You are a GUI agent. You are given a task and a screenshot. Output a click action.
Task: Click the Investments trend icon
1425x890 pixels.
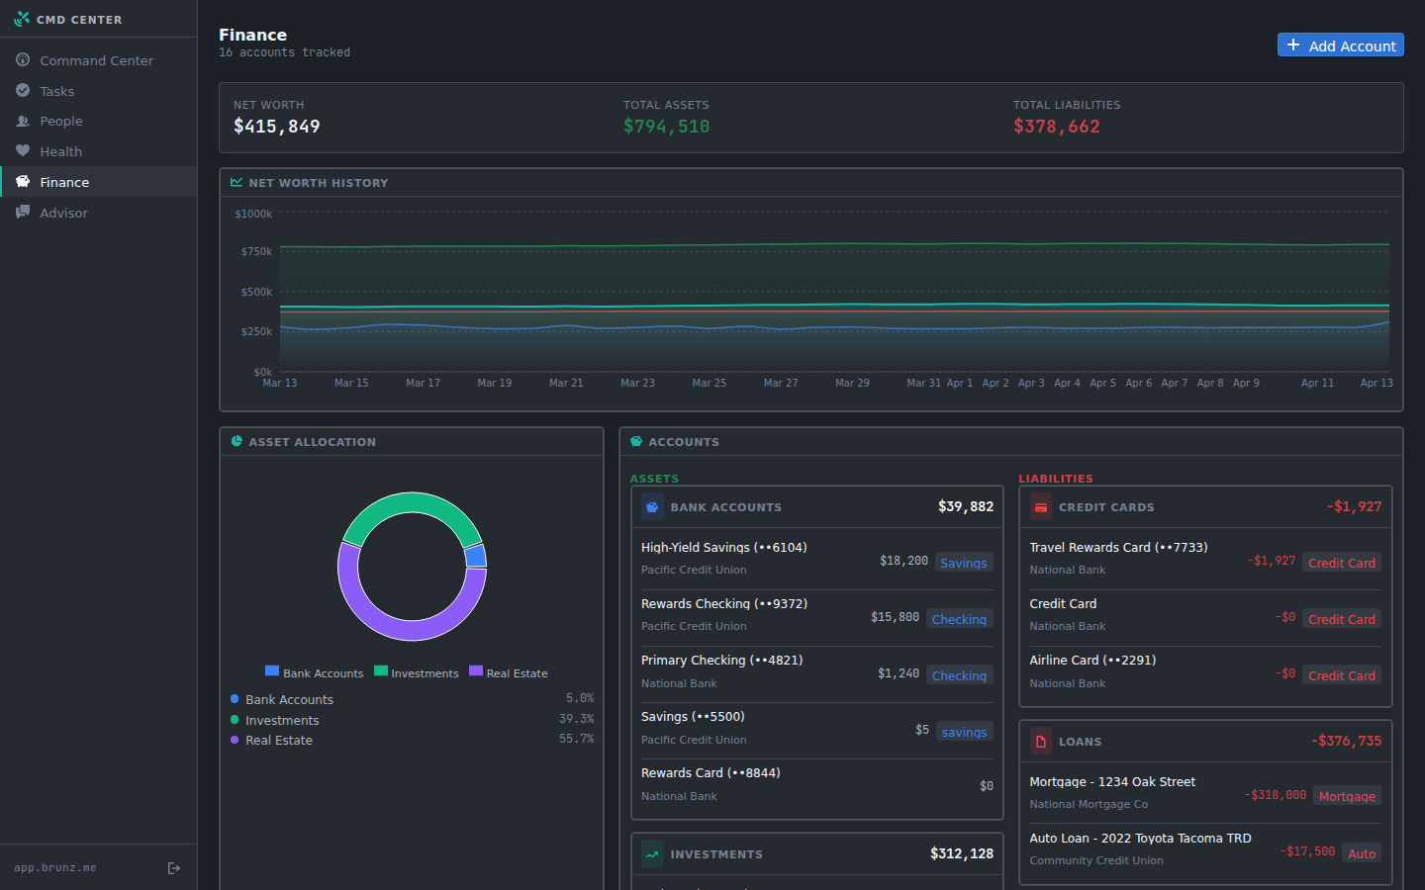pos(652,853)
